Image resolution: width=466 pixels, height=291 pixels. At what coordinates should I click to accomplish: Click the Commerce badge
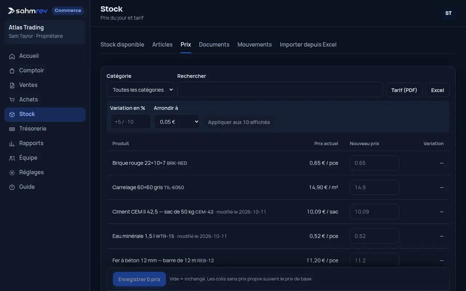click(x=68, y=11)
